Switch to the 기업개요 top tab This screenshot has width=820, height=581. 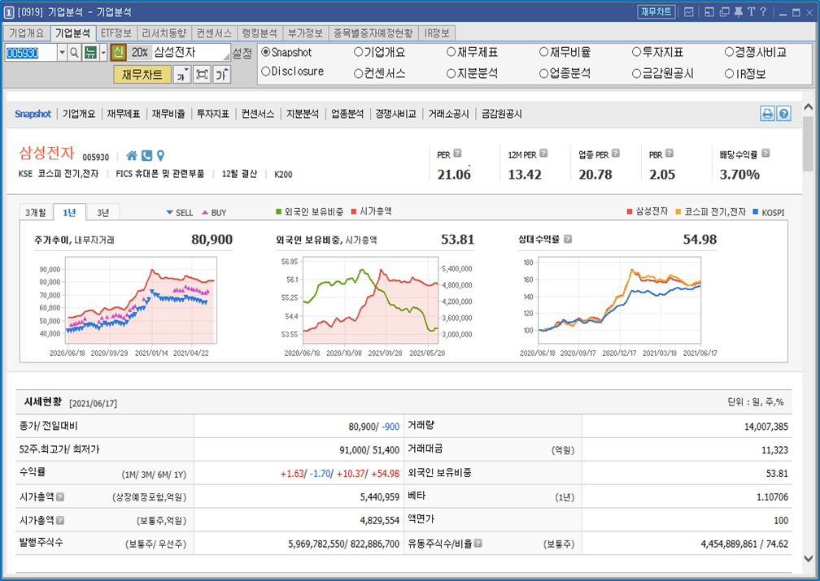pyautogui.click(x=27, y=33)
